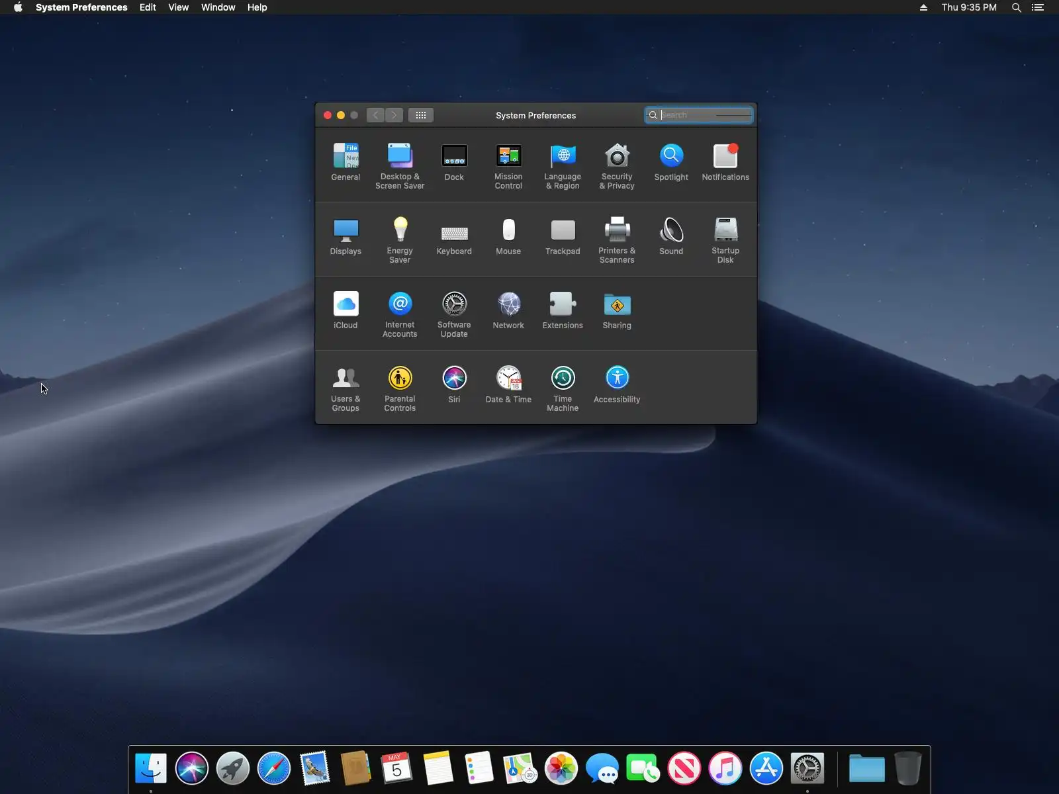Launch Photos from the Dock

561,768
